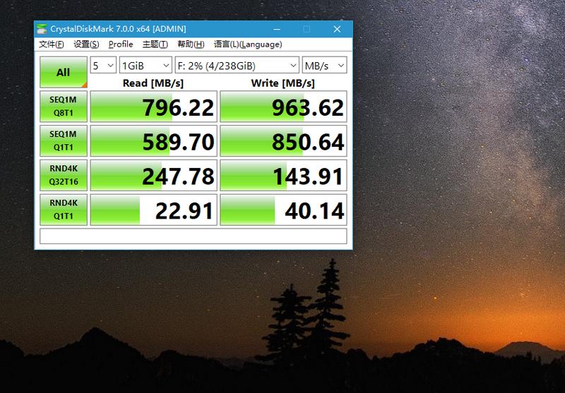Open the 设置(S) menu

click(x=86, y=44)
